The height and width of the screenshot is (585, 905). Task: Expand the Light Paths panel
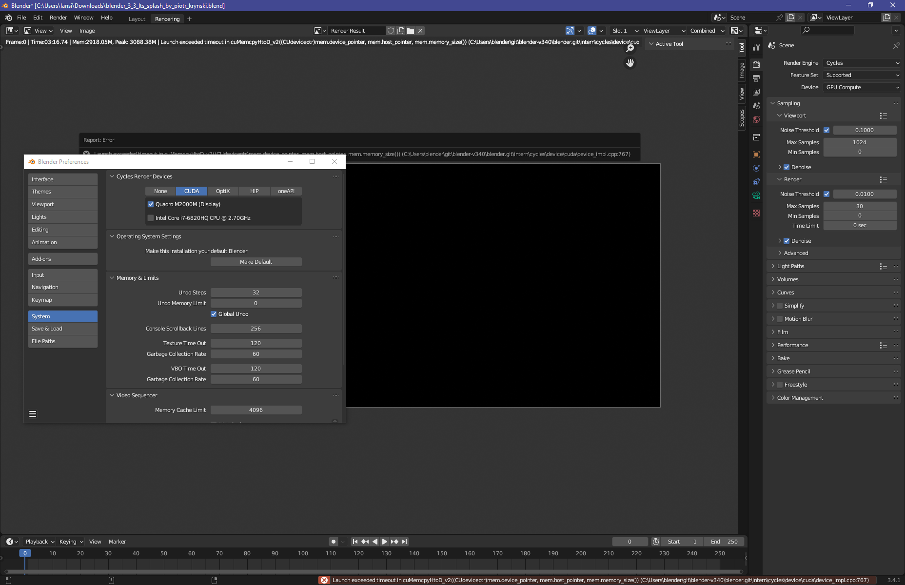[790, 266]
